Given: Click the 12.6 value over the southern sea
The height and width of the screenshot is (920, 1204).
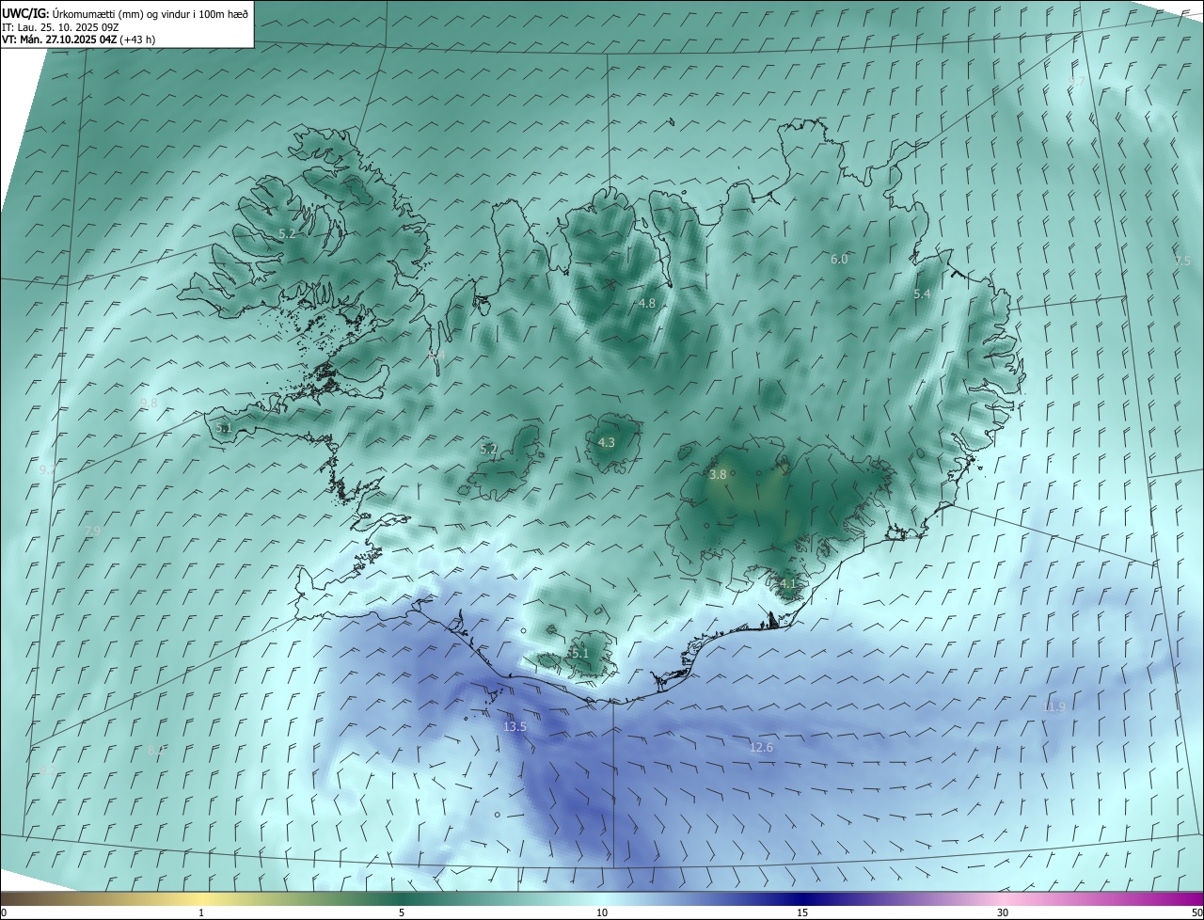Looking at the screenshot, I should click(x=761, y=748).
